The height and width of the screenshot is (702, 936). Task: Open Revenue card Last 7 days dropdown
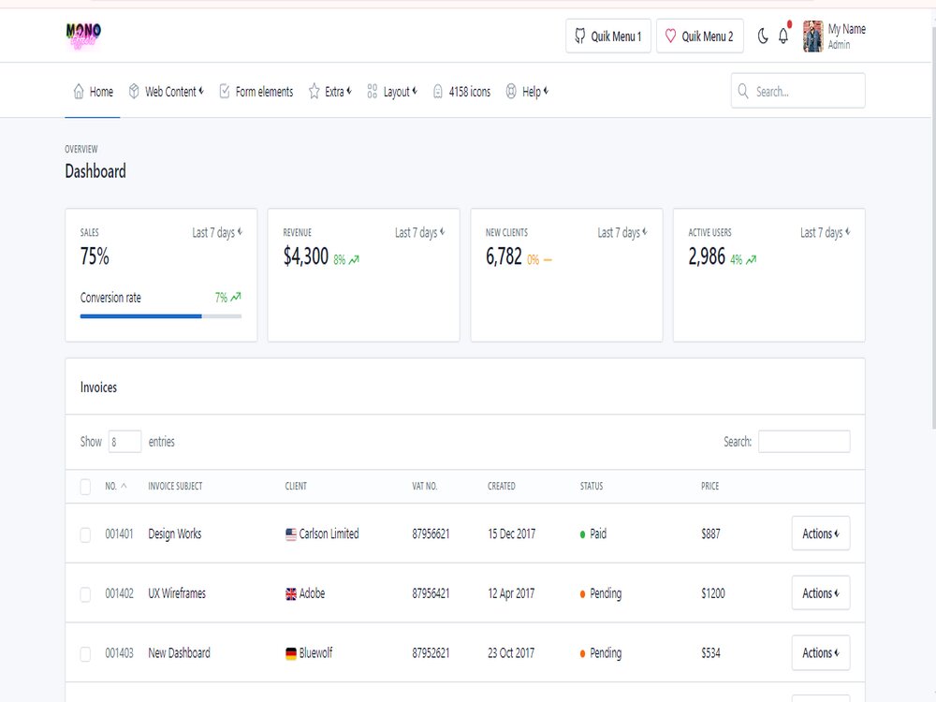[x=420, y=232]
